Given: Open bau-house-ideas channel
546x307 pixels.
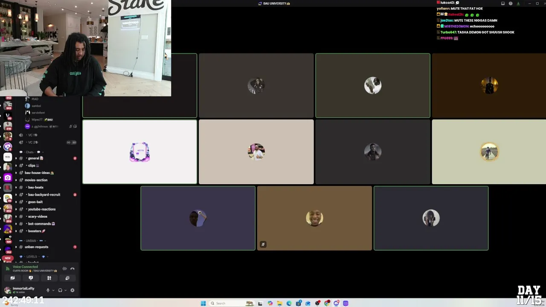Looking at the screenshot, I should point(47,173).
